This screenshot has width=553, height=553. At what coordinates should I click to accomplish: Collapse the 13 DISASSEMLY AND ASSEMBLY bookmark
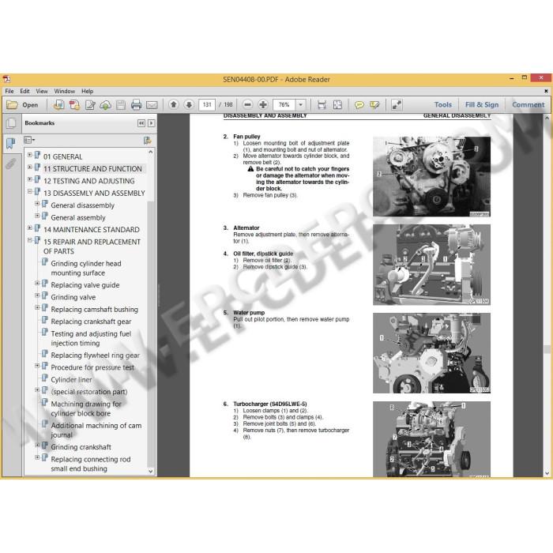click(x=30, y=191)
